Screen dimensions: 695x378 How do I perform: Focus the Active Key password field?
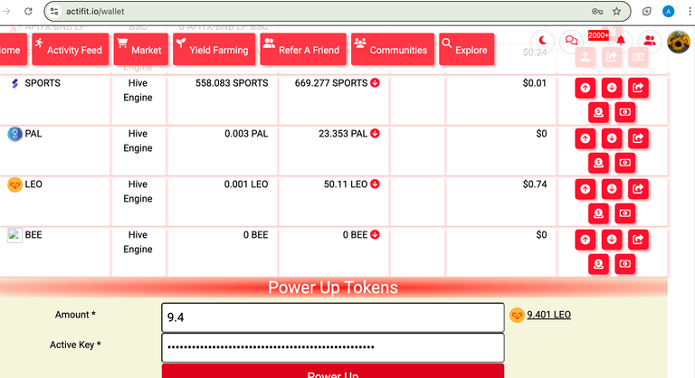[x=333, y=347]
